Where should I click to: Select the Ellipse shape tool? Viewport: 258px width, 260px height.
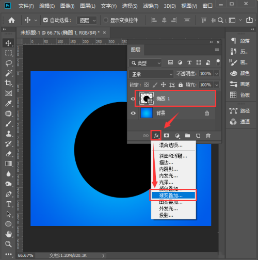(8, 224)
